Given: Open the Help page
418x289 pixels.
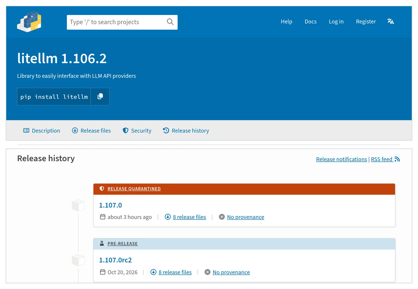Looking at the screenshot, I should (287, 21).
